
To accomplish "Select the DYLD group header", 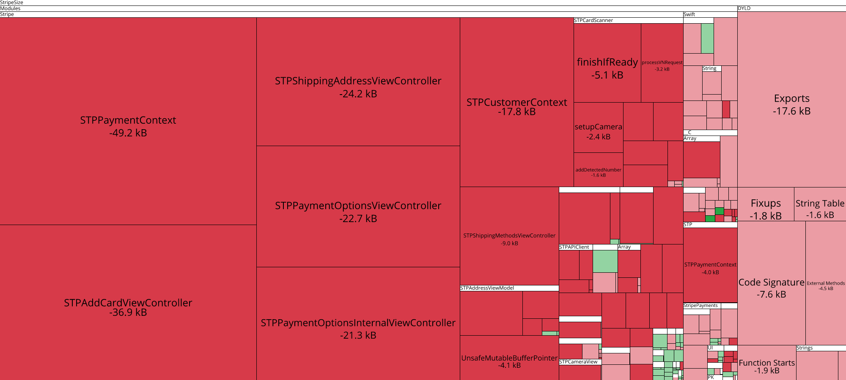I will [791, 8].
